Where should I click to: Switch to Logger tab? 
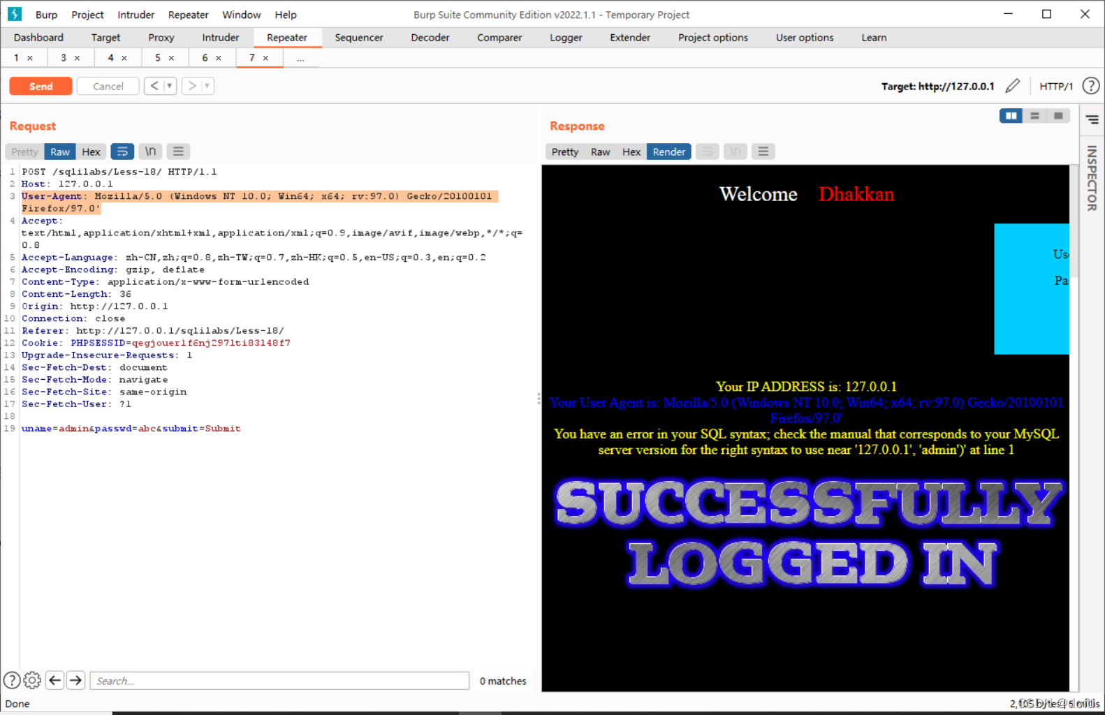pos(566,38)
